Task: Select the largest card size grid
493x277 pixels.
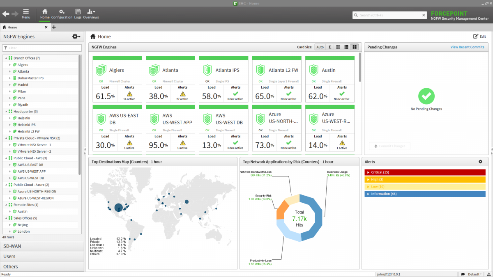Action: [x=355, y=47]
